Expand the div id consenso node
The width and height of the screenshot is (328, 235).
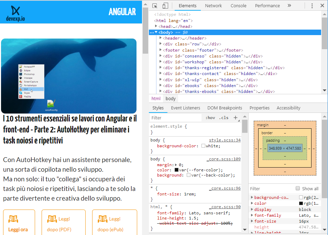161,56
